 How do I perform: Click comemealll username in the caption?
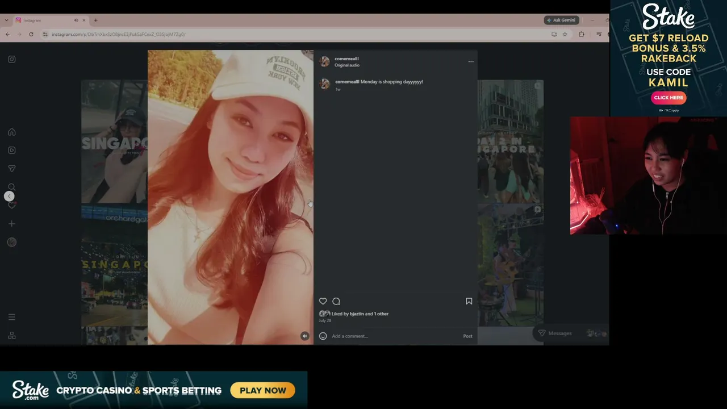[347, 82]
